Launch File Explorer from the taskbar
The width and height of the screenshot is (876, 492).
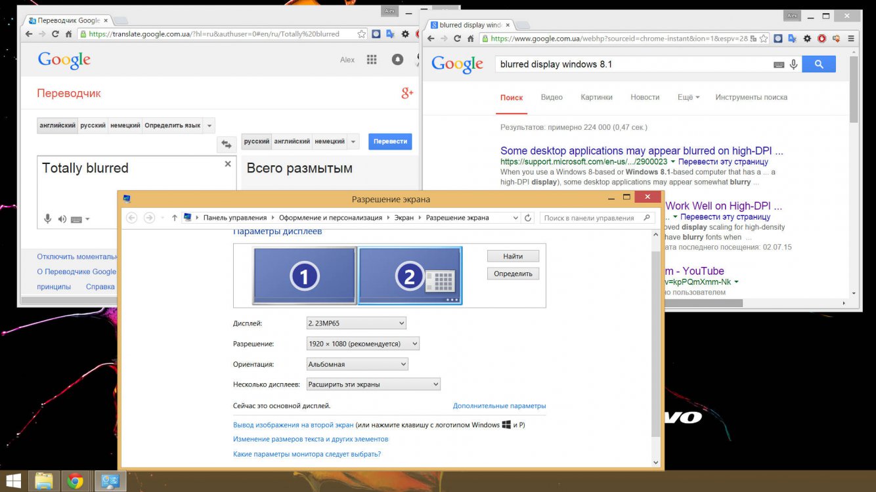tap(43, 481)
